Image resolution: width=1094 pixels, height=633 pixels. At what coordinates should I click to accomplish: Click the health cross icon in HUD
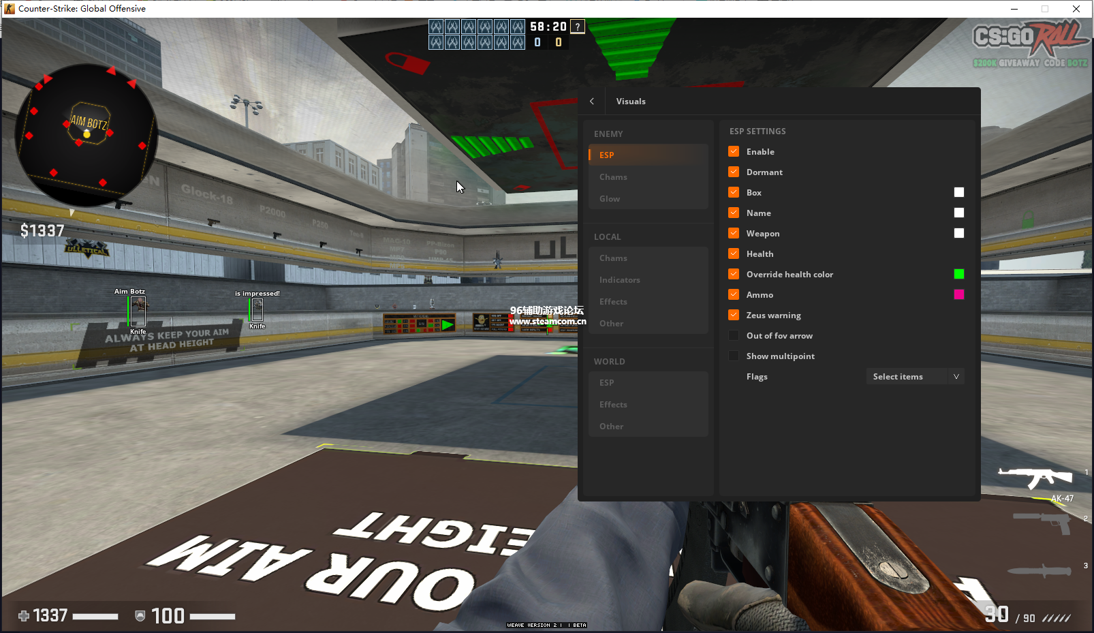(24, 616)
